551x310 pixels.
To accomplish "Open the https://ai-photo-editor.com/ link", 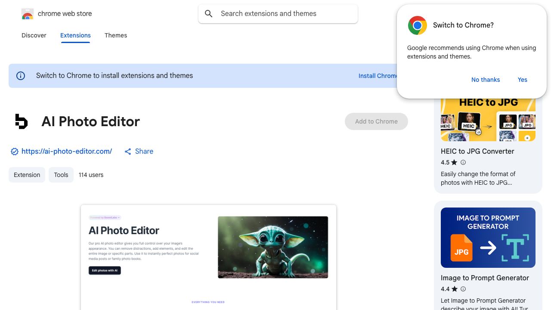I will point(67,152).
